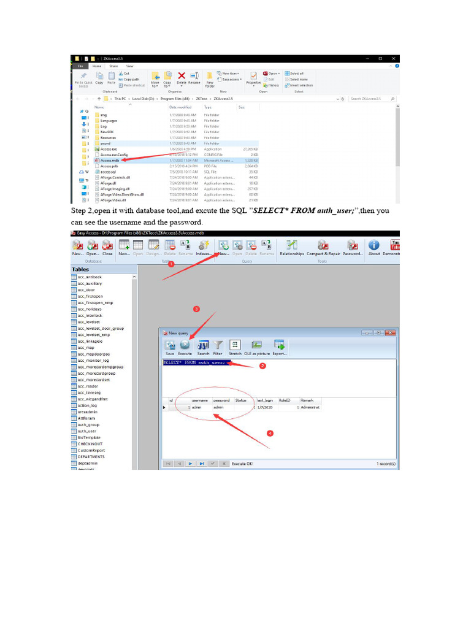This screenshot has height=628, width=471.
Task: Click Cut in the Clipboard group
Action: click(x=124, y=74)
